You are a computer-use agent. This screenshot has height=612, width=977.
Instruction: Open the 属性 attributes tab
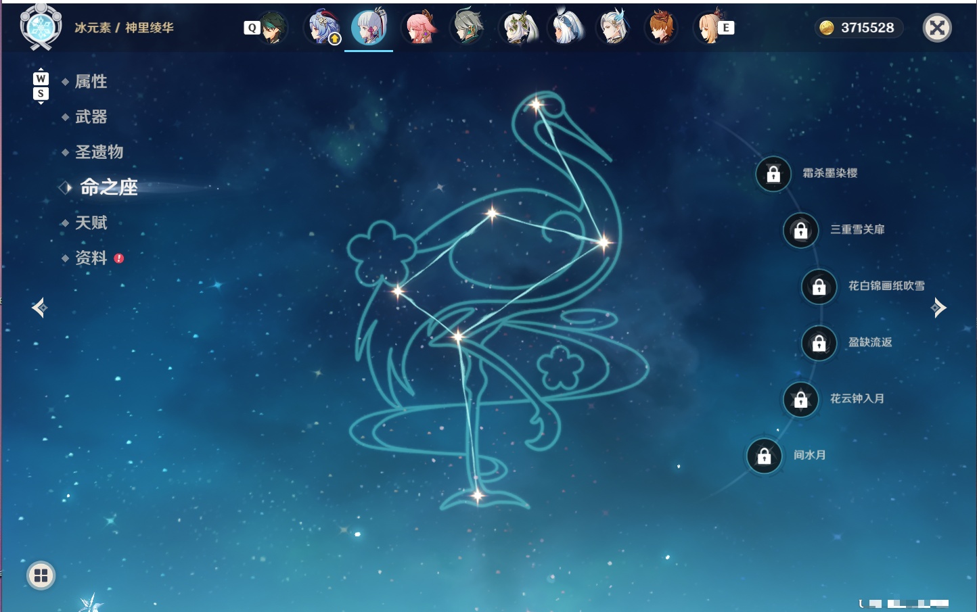[91, 82]
